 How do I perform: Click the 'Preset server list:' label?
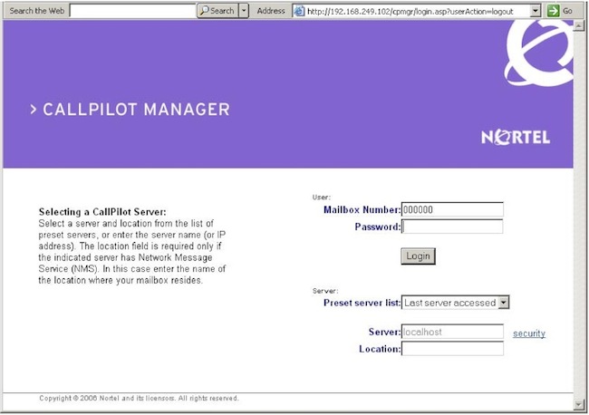tap(362, 303)
